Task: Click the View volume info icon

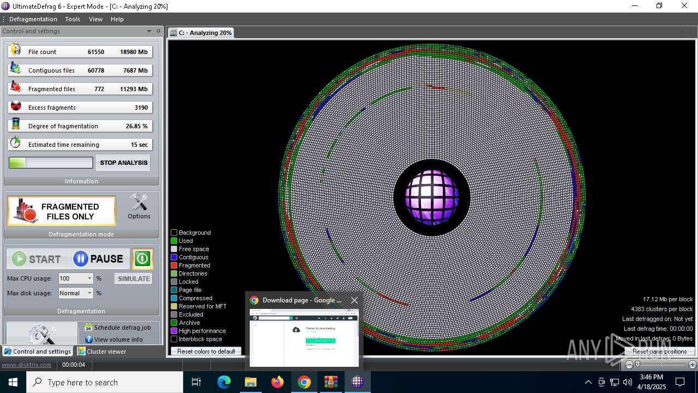Action: (x=89, y=340)
